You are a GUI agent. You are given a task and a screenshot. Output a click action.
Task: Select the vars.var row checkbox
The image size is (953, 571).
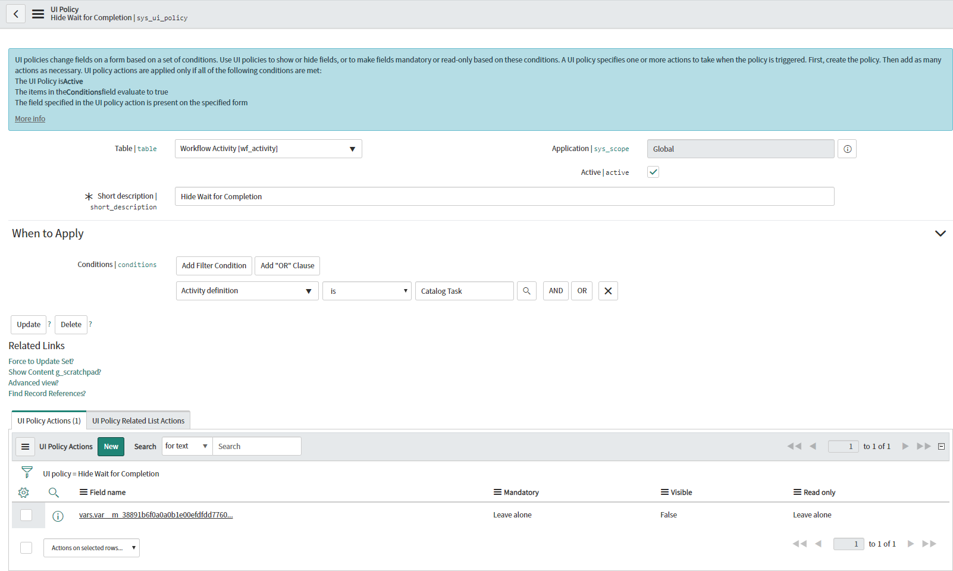click(26, 515)
